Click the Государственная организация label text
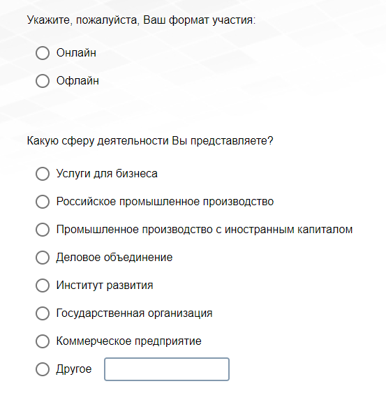The width and height of the screenshot is (386, 393). click(134, 313)
